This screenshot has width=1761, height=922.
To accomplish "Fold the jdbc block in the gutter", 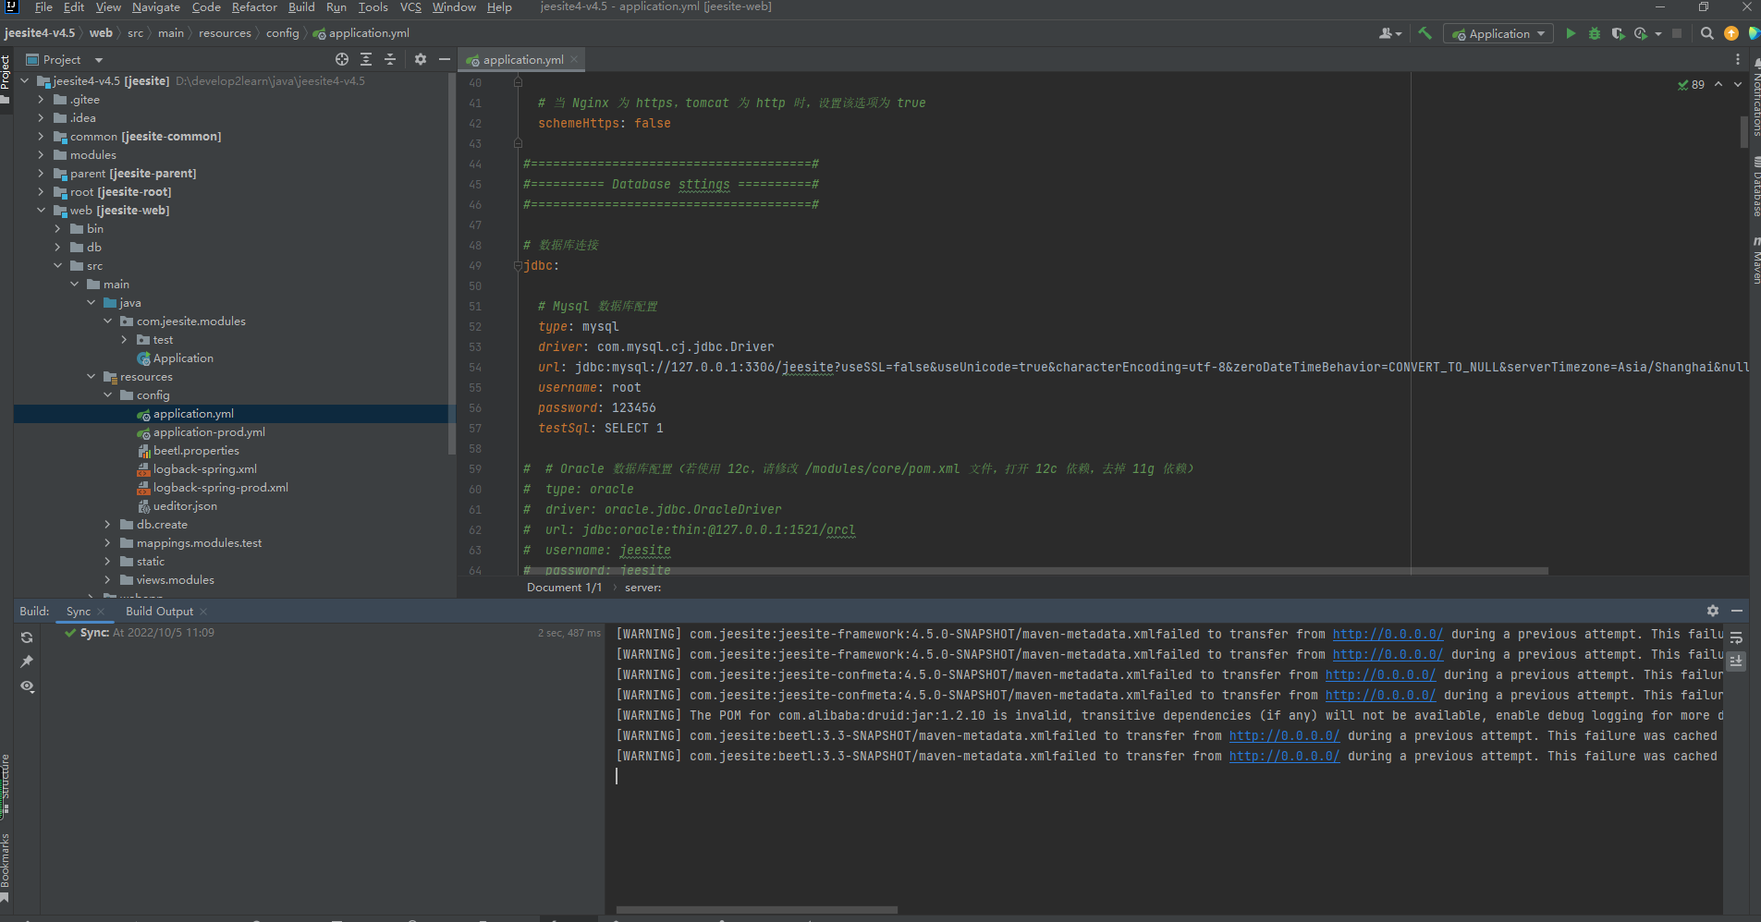I will click(518, 265).
